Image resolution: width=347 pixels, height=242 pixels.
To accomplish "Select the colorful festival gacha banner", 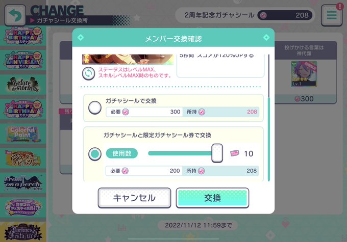I will point(23,208).
